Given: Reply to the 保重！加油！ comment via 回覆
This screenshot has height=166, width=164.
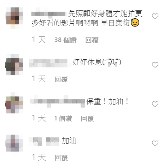Looking at the screenshot, I should pyautogui.click(x=87, y=118).
